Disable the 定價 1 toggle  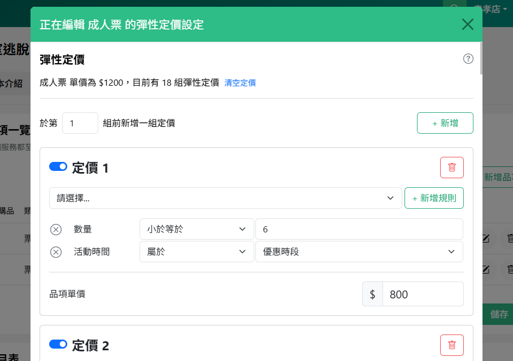tap(58, 166)
